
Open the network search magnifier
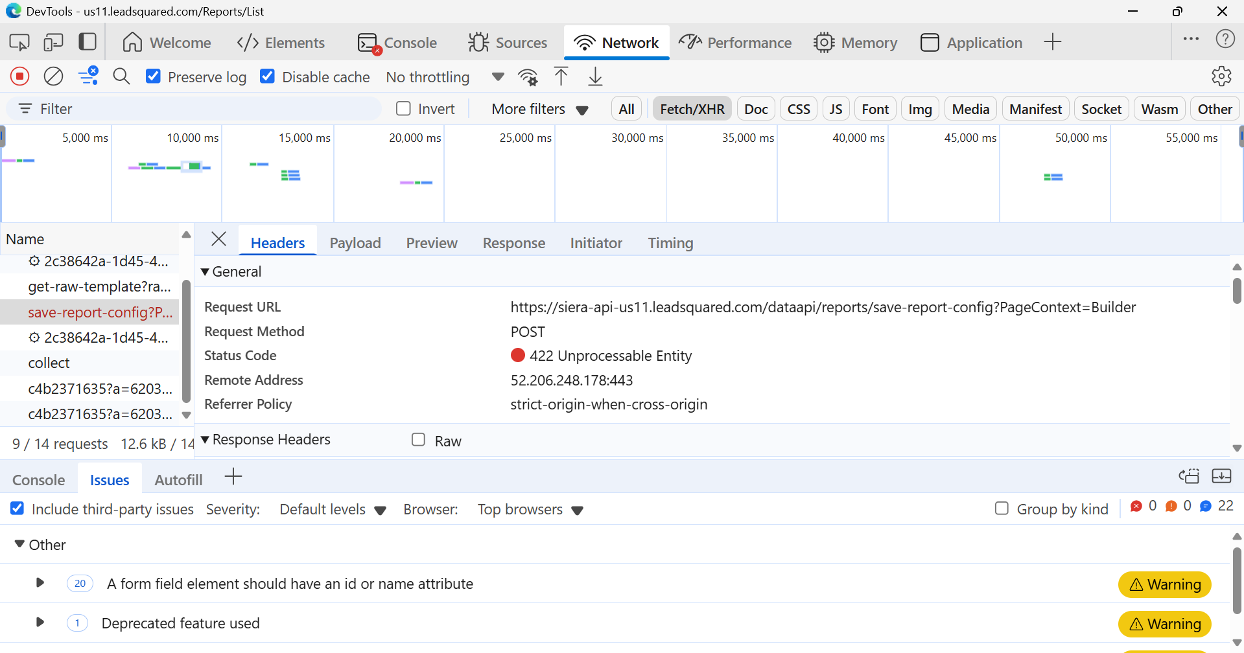tap(121, 76)
